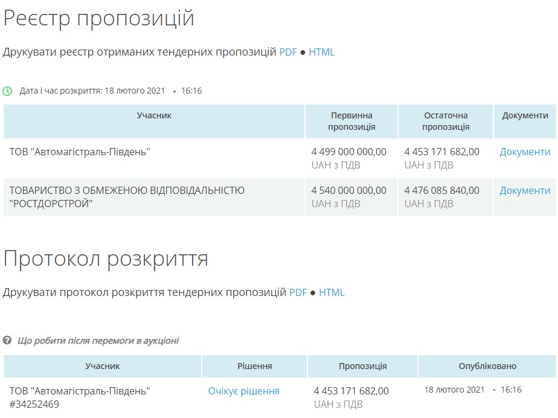Screen dimensions: 558x418
Task: Open 'Що робити після перемоги в аукціоні' help
Action: coord(98,341)
